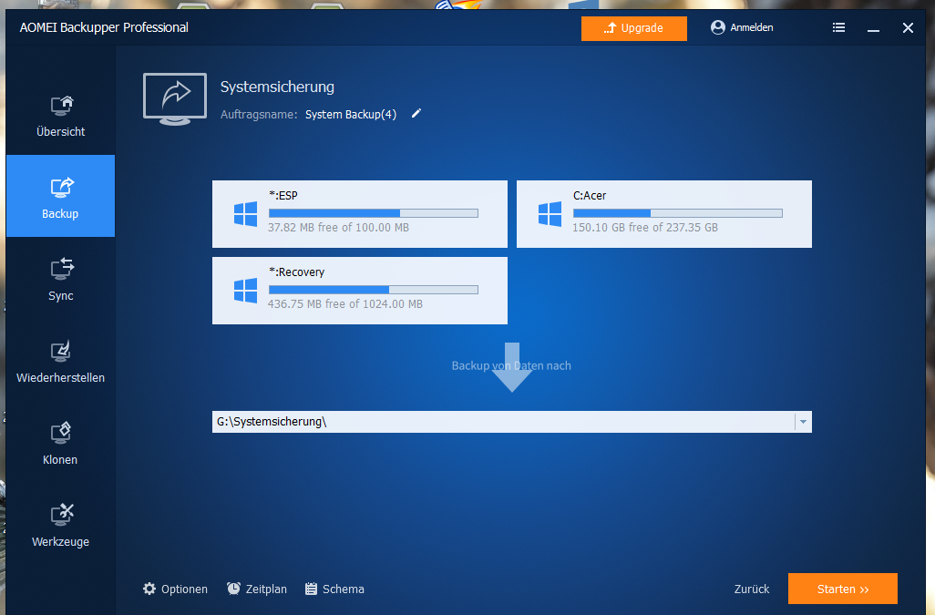This screenshot has height=615, width=935.
Task: Go back with Zurück
Action: (x=751, y=589)
